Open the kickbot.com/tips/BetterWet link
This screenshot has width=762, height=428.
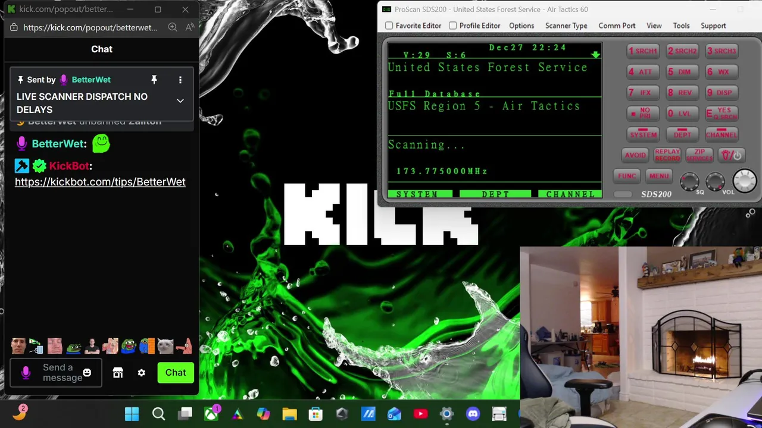[100, 182]
